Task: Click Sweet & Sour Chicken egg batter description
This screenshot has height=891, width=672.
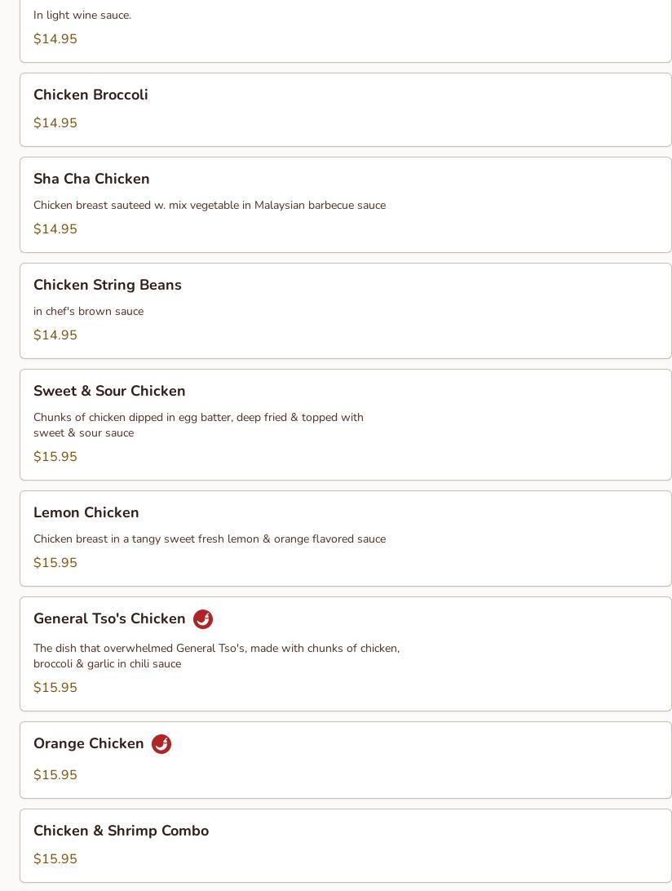Action: [198, 425]
